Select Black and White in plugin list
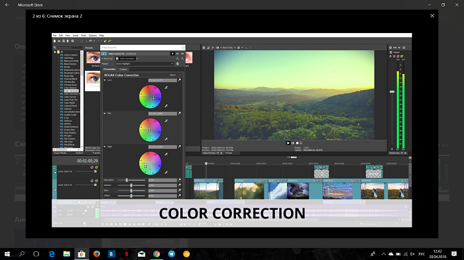Viewport: 464px width, 260px height. tap(72, 61)
